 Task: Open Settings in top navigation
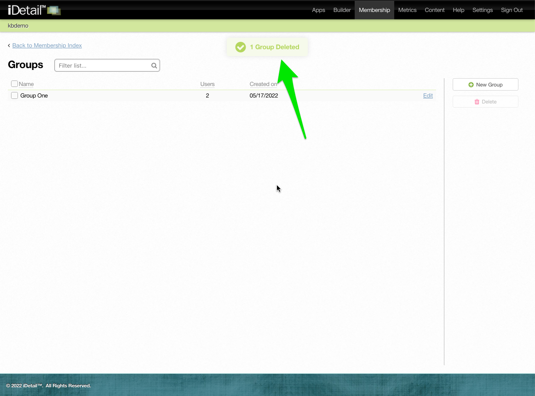[483, 10]
